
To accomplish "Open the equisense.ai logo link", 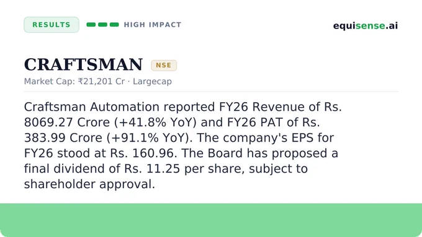I will pyautogui.click(x=366, y=26).
